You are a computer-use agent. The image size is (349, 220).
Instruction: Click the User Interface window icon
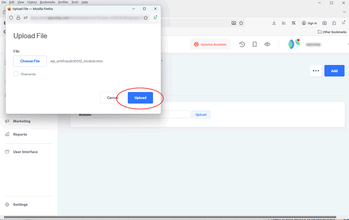pyautogui.click(x=7, y=152)
